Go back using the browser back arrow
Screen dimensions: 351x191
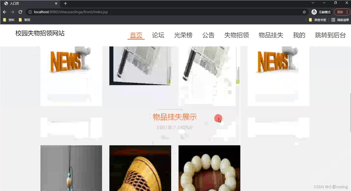click(x=5, y=12)
